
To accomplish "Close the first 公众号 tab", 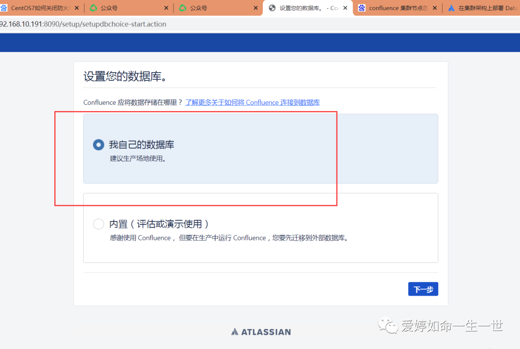I will tap(166, 8).
